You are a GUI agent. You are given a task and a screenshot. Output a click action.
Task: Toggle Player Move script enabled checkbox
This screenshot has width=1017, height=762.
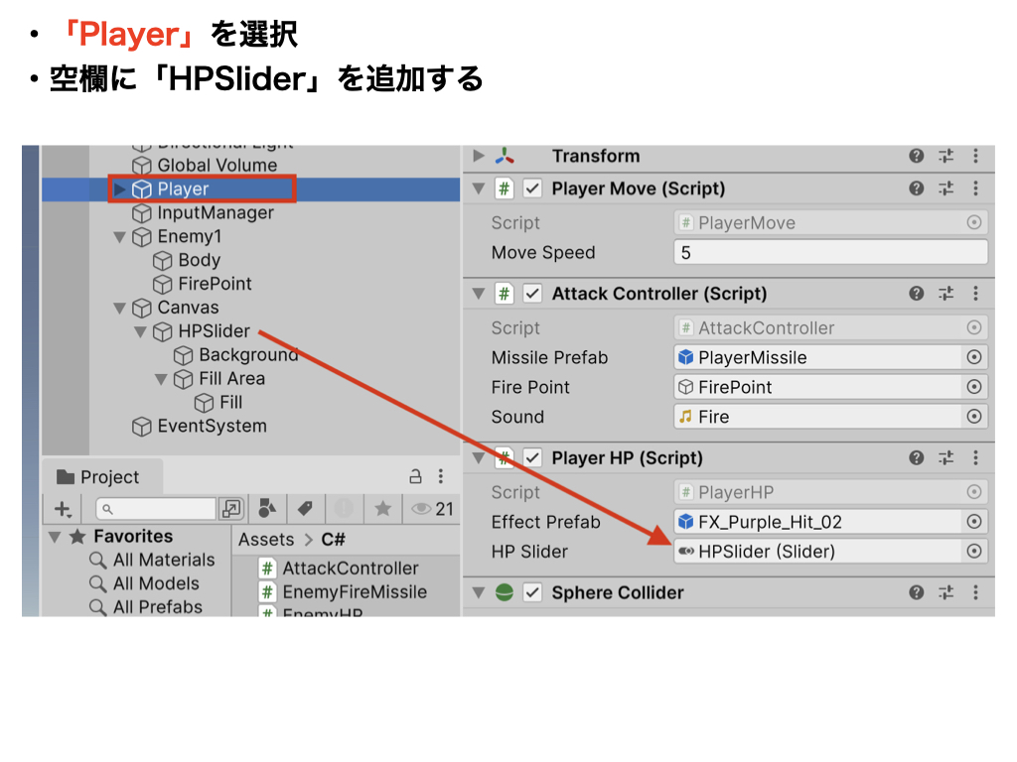pos(532,189)
